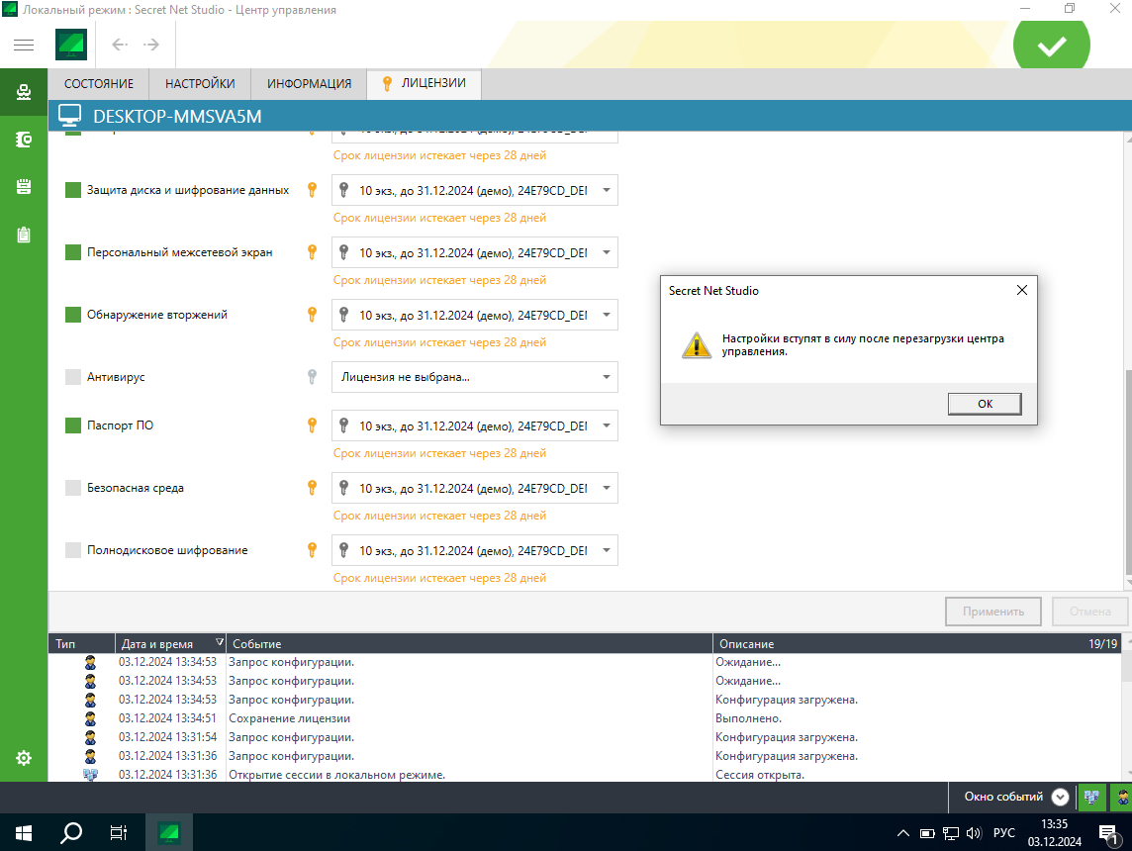Click the Описание column header
The image size is (1132, 851).
coord(917,644)
